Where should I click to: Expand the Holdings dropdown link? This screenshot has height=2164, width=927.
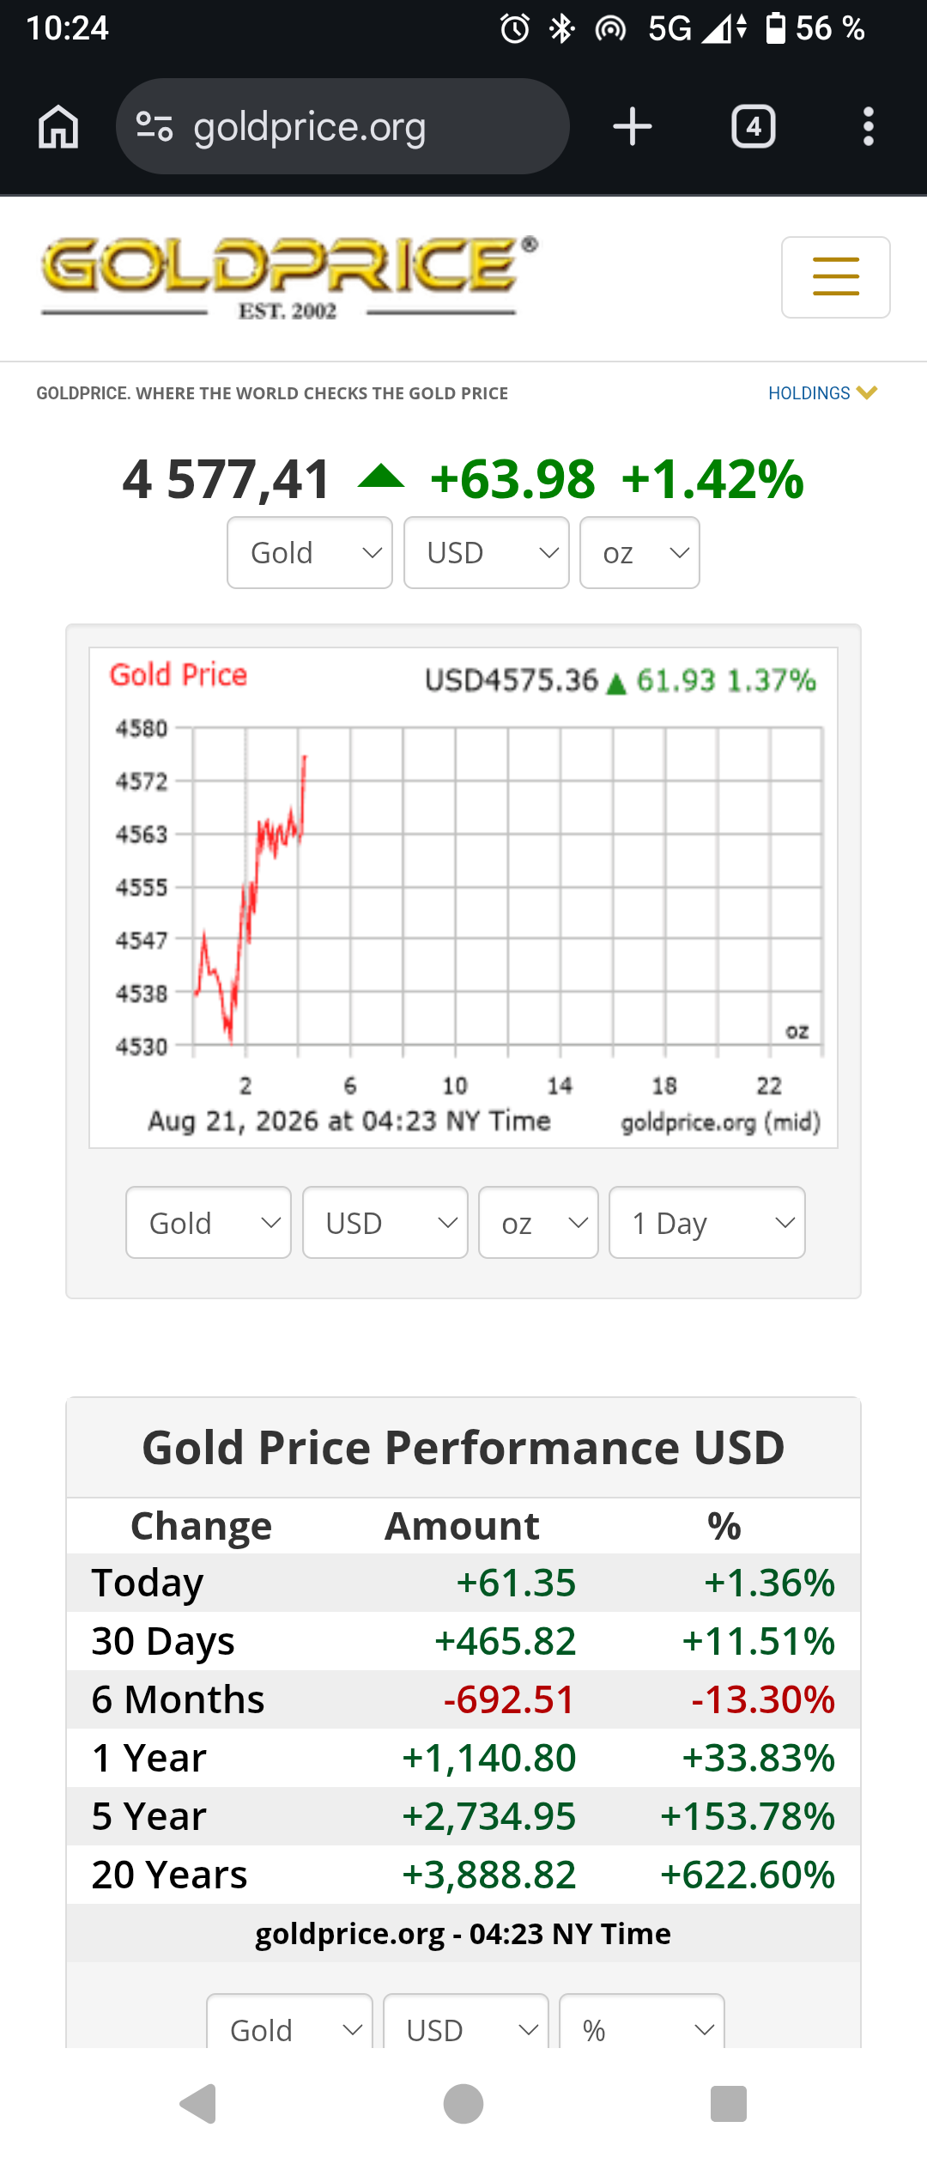(822, 393)
